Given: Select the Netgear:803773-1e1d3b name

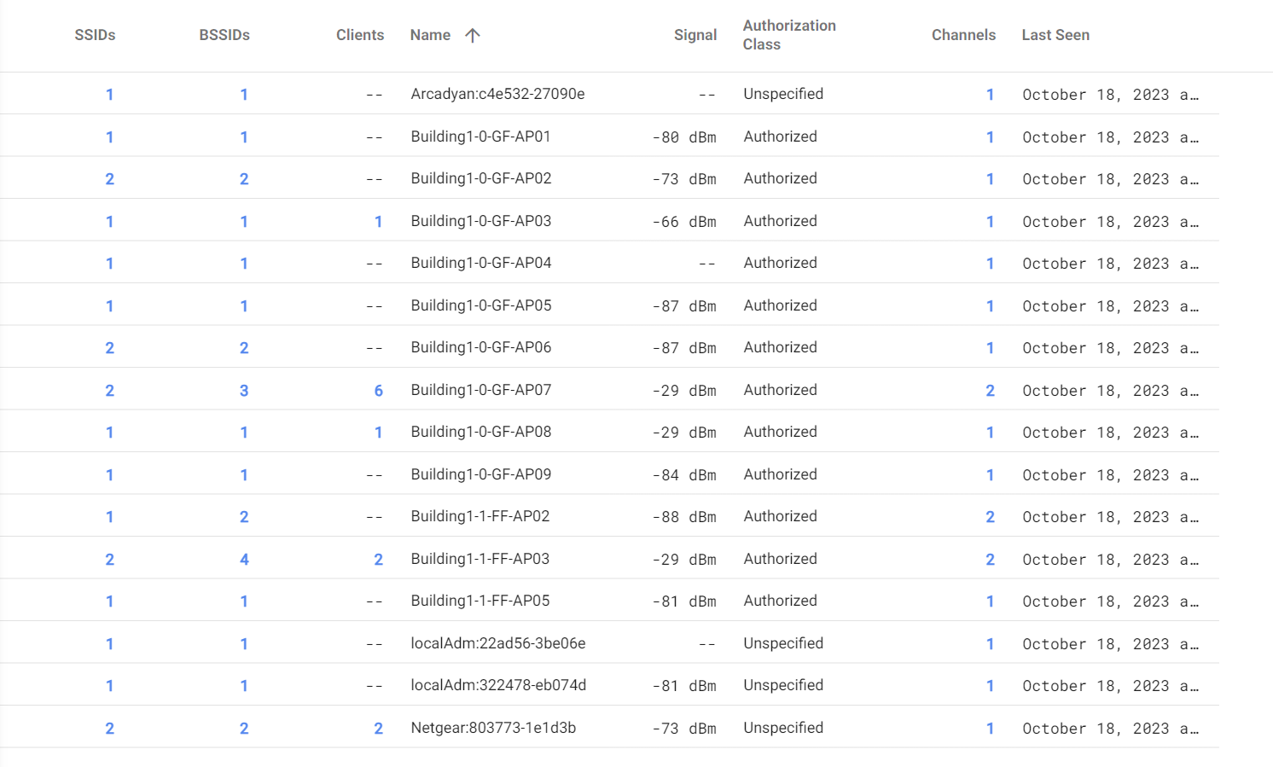Looking at the screenshot, I should pos(493,728).
